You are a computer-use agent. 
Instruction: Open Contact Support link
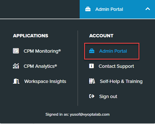pos(116,66)
